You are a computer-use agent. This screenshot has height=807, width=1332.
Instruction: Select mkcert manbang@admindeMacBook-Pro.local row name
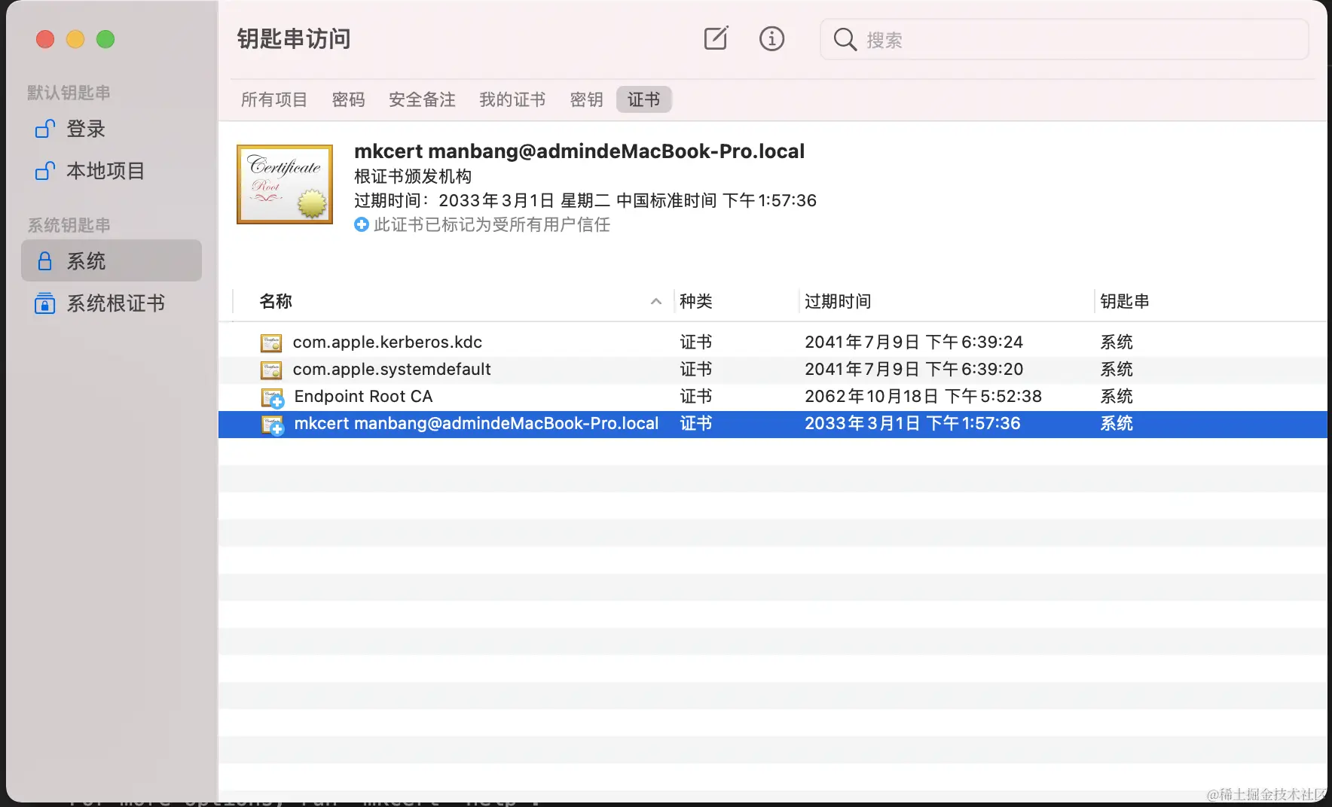coord(476,423)
